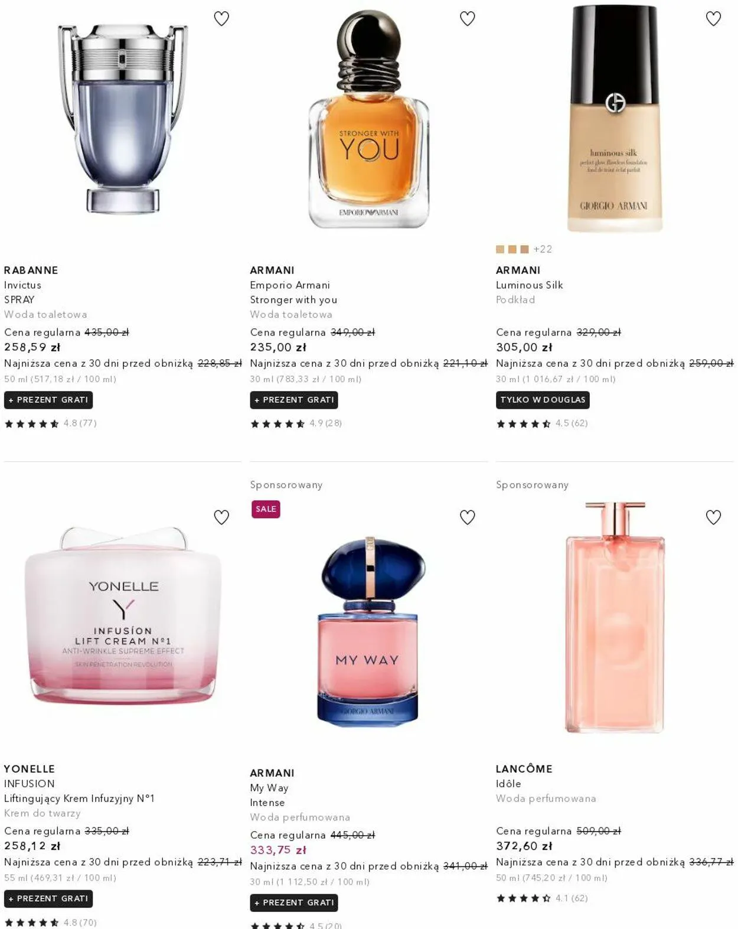Choose the third Luminous Silk shade swatch
Viewport: 738px width, 929px height.
pos(524,249)
